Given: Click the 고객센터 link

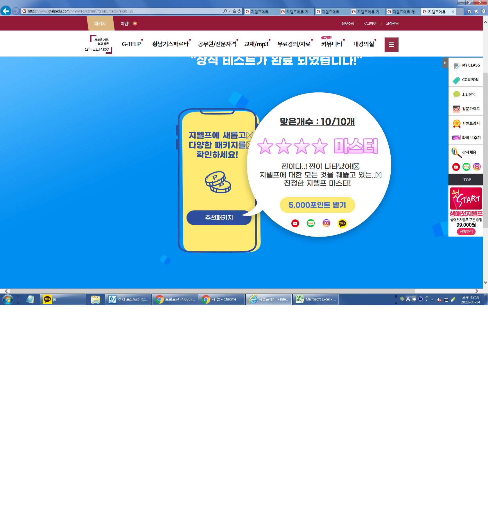Looking at the screenshot, I should (x=392, y=24).
